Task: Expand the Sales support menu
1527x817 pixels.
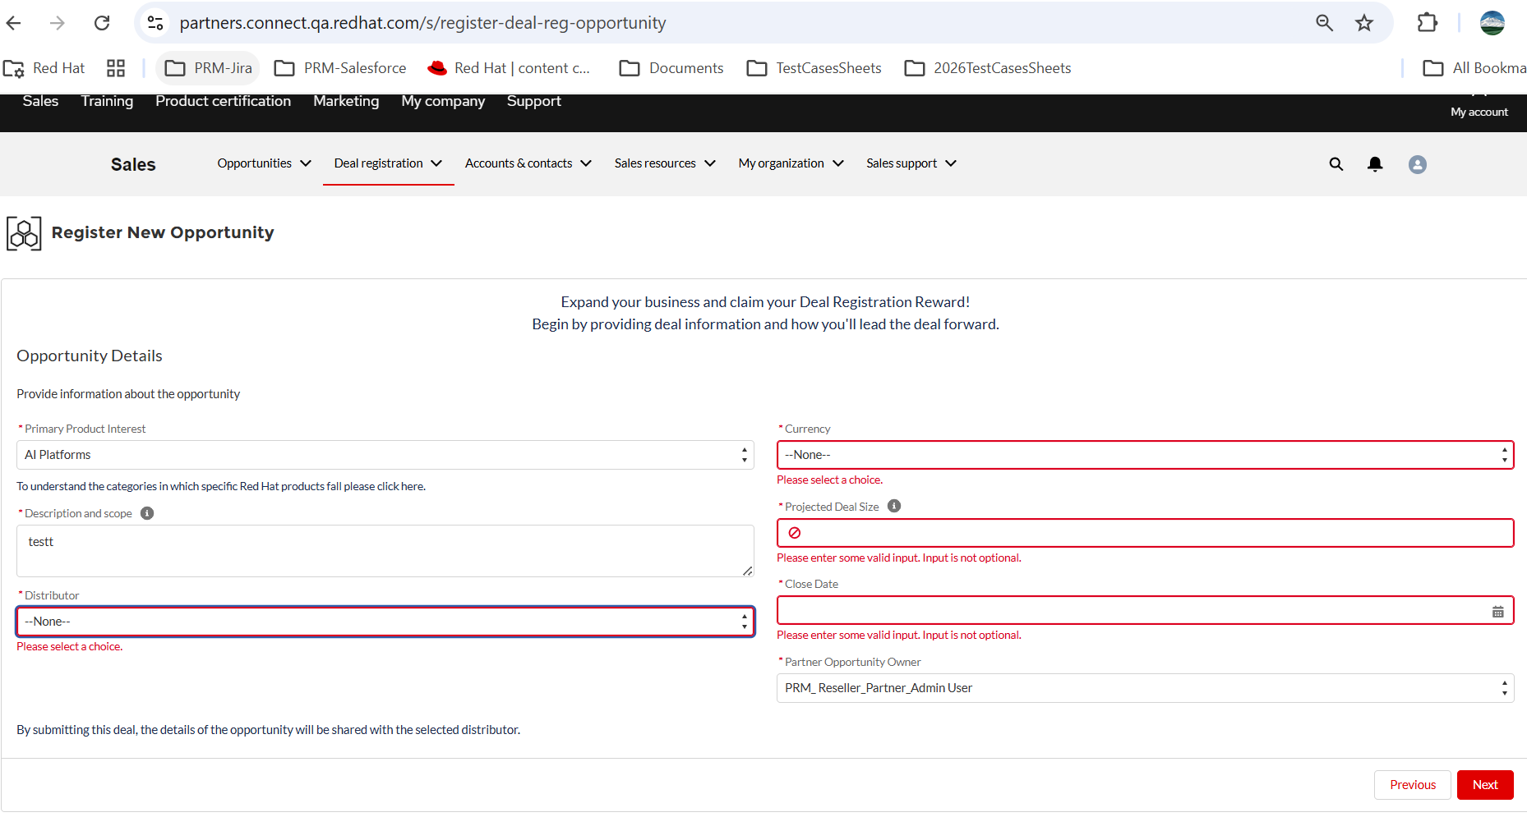Action: pos(911,163)
